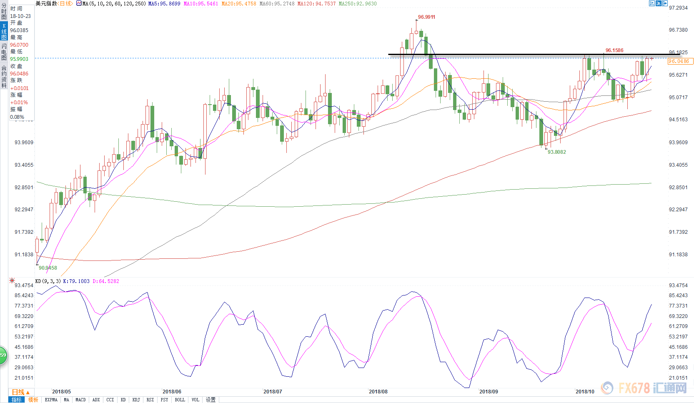Click the green 59 badge on left edge
Image resolution: width=694 pixels, height=403 pixels.
3,355
